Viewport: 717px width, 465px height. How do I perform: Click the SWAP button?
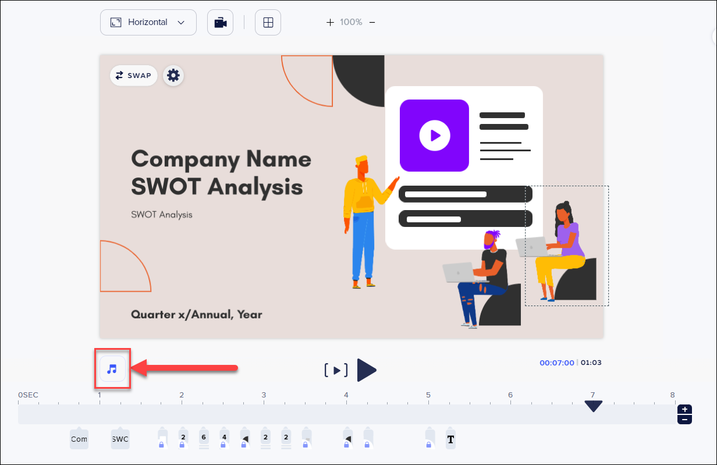134,76
